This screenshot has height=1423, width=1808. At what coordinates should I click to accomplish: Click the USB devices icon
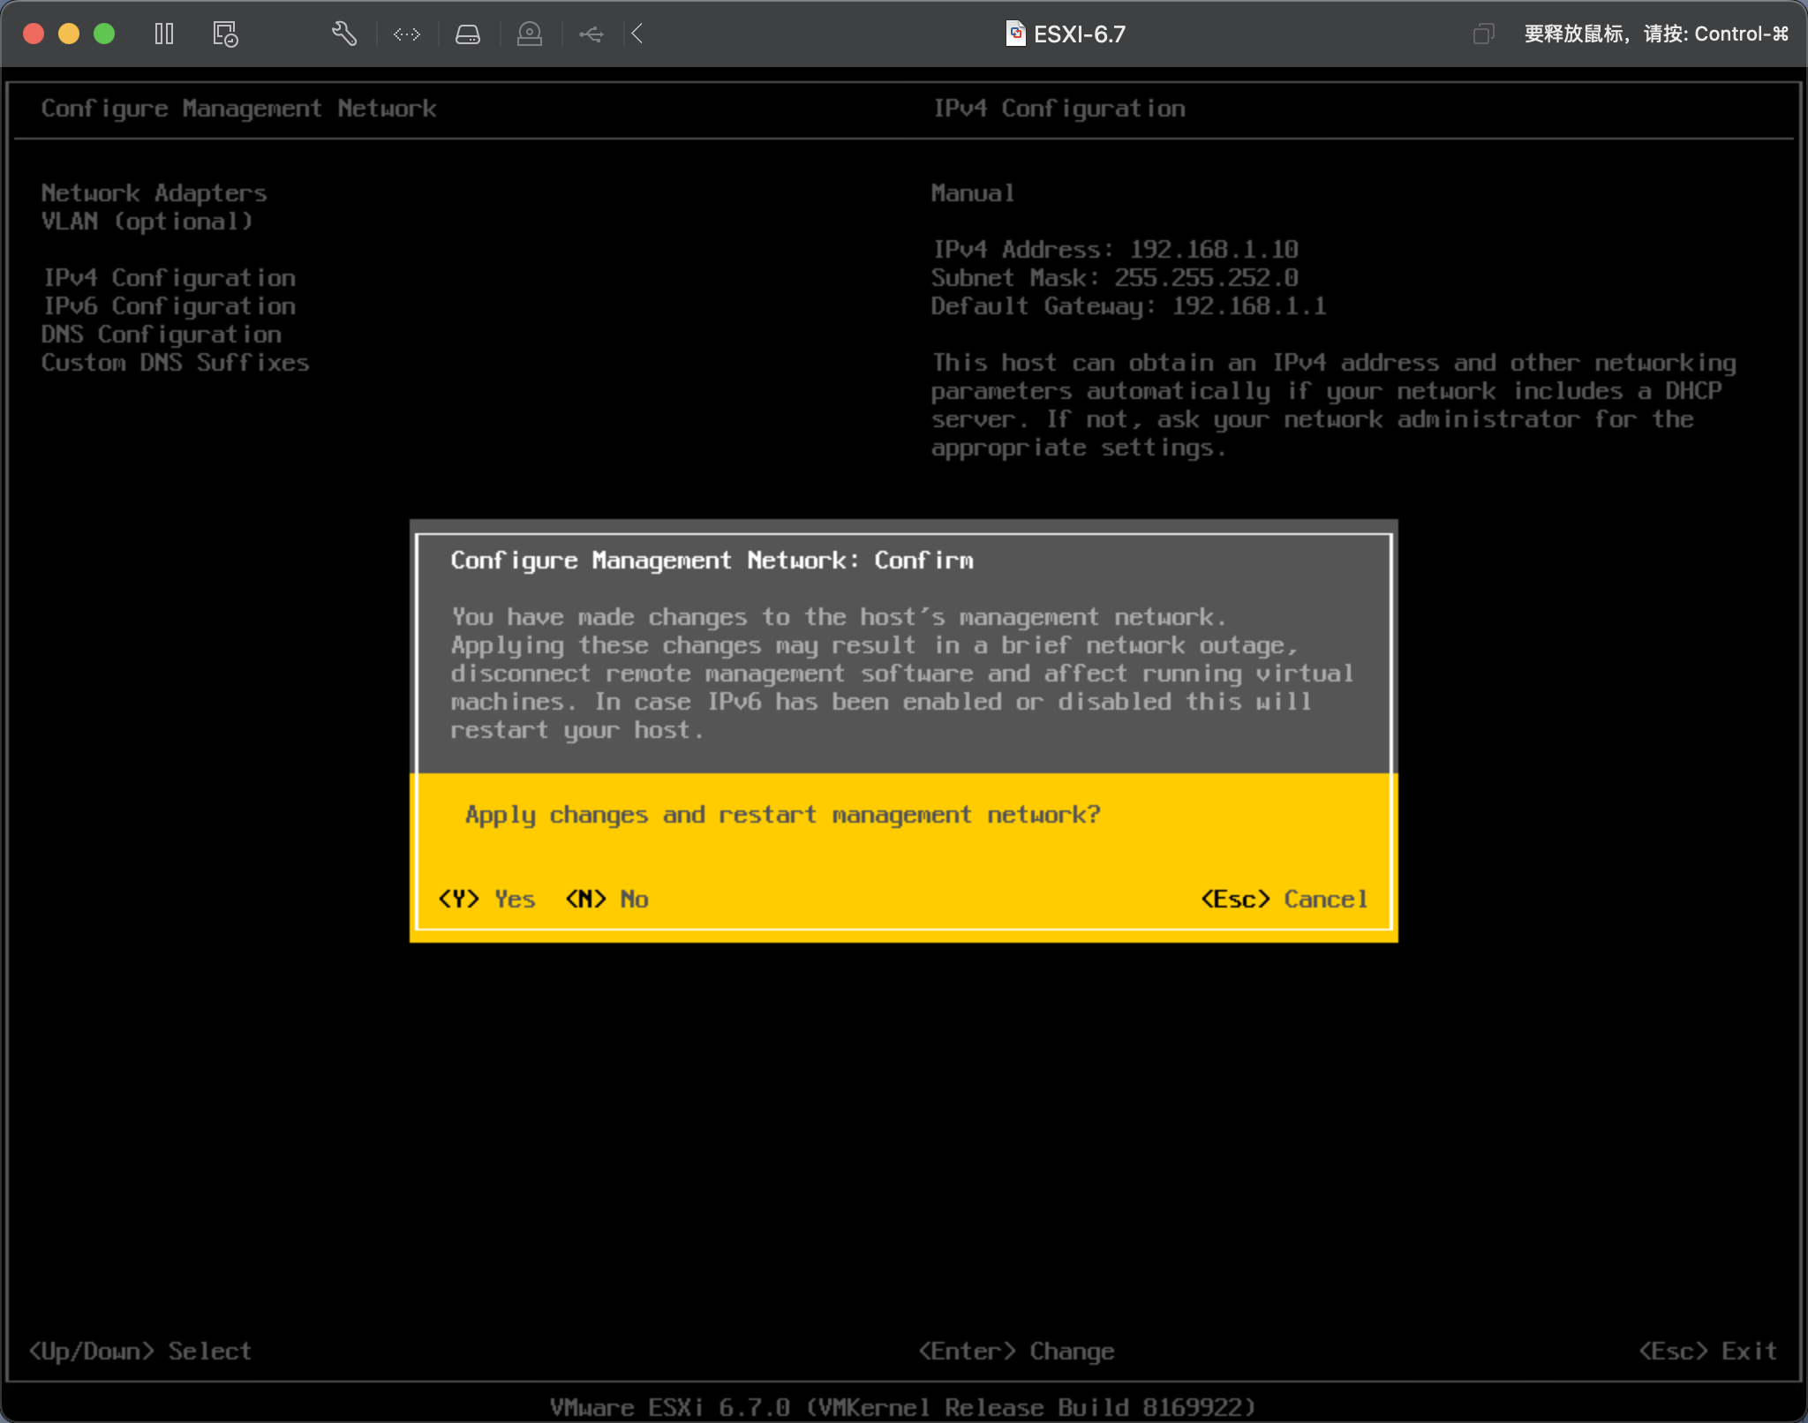[x=591, y=34]
